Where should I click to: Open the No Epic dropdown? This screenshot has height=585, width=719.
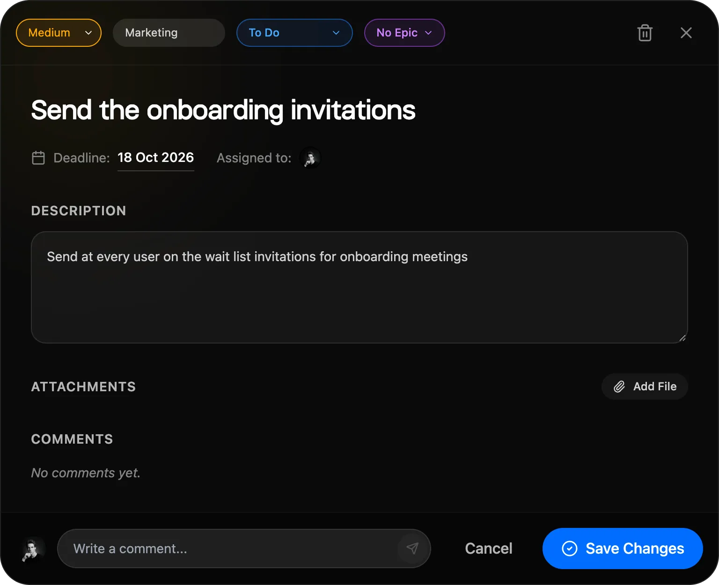click(404, 33)
